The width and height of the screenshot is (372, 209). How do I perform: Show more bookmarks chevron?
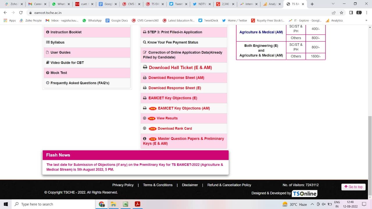coord(366,21)
